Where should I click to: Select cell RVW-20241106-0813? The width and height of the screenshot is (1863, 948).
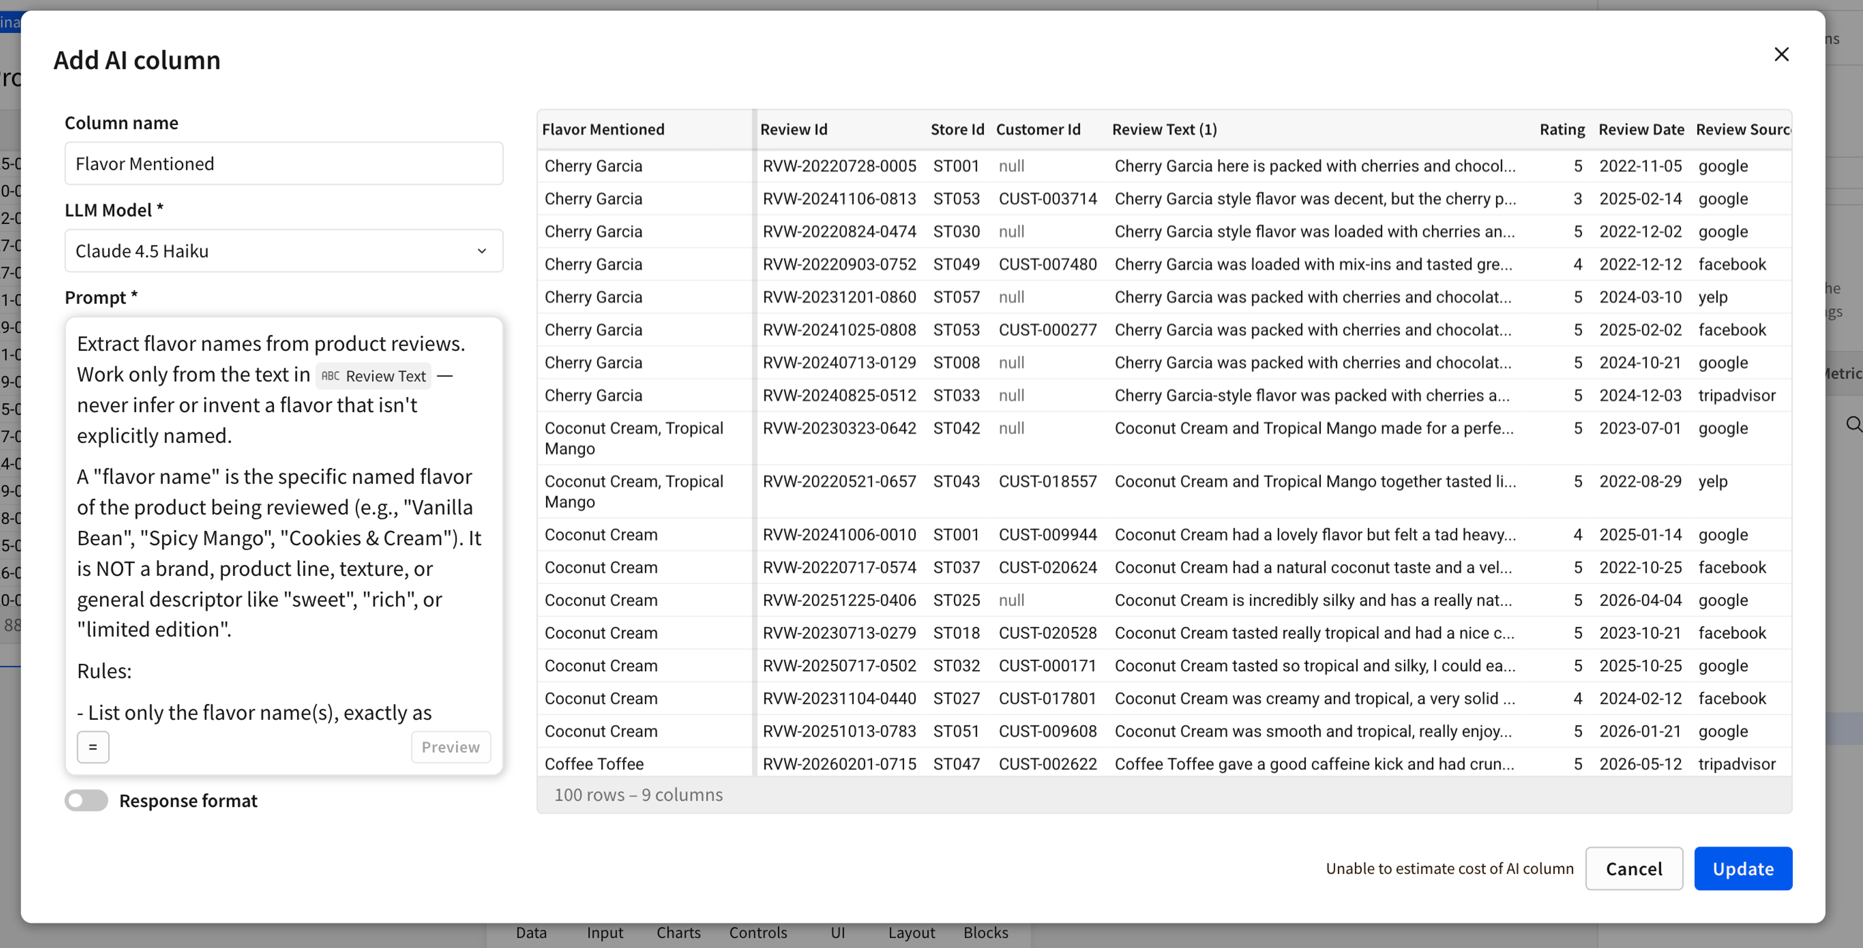point(839,199)
